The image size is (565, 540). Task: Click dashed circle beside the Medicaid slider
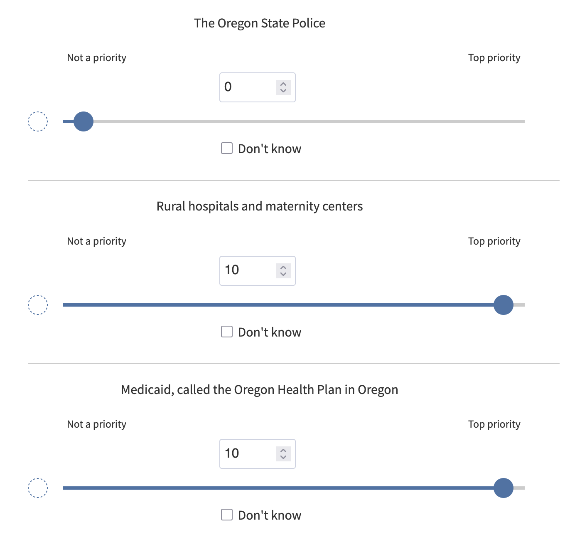38,488
